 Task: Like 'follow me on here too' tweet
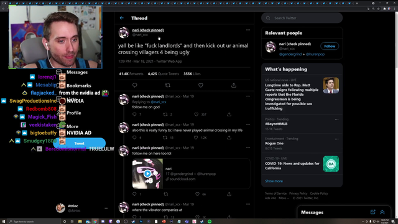(197, 194)
